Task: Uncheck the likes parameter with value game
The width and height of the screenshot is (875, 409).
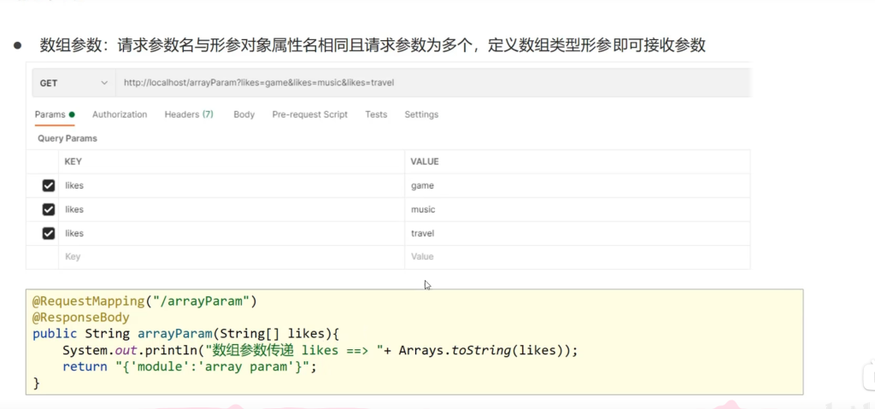Action: click(x=49, y=185)
